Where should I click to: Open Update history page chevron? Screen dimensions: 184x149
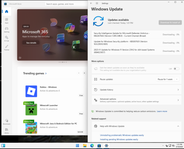pyautogui.click(x=178, y=89)
